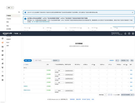This screenshot has width=135, height=103.
Task: Open 状态 footer link
Action: click(93, 99)
